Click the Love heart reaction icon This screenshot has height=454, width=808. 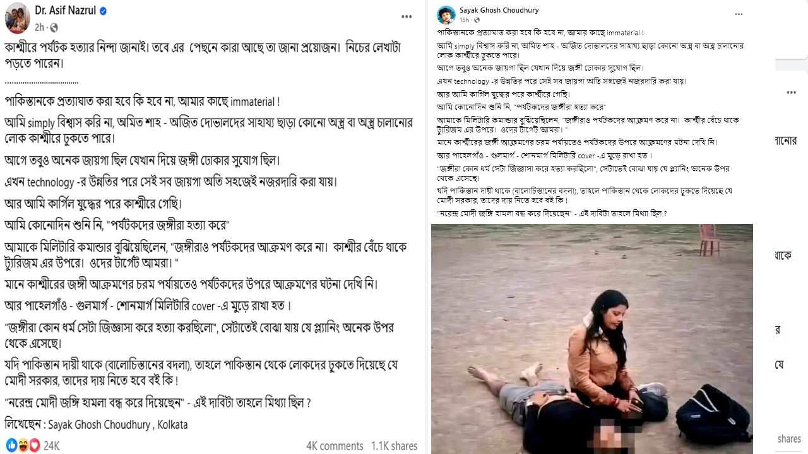point(34,445)
